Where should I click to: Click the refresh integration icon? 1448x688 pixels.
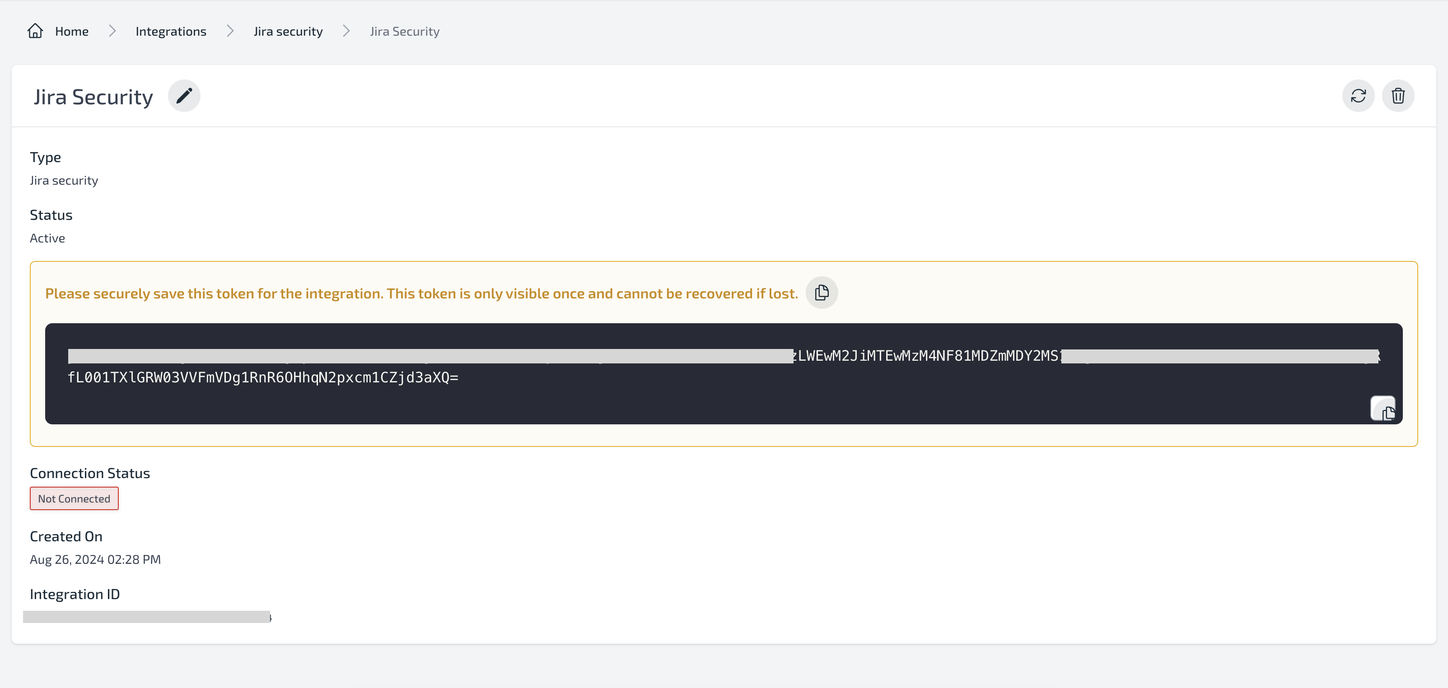[1358, 96]
